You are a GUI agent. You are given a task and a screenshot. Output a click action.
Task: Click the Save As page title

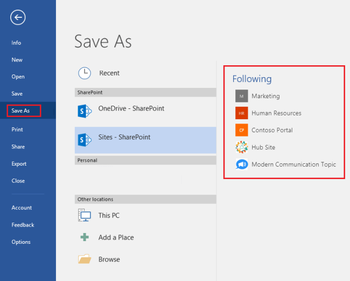[103, 42]
